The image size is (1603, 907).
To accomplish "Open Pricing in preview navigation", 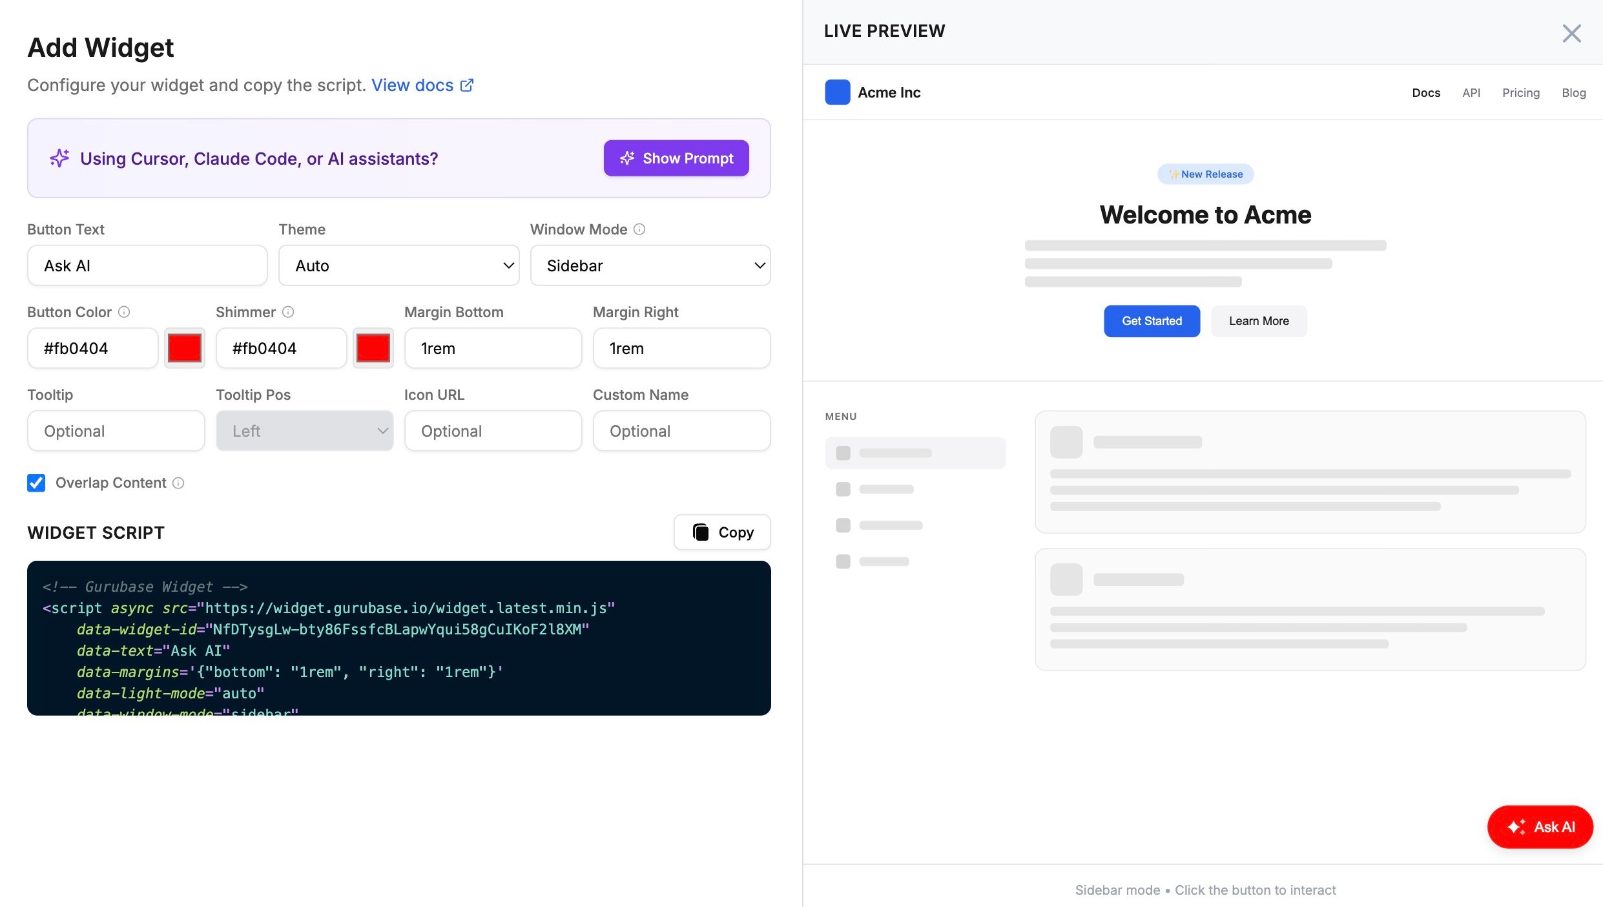I will point(1521,93).
